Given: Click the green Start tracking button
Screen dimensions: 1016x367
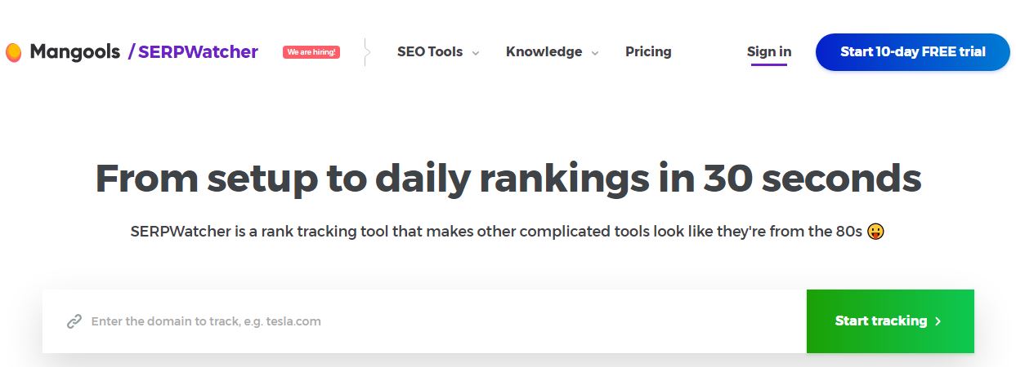Looking at the screenshot, I should click(890, 321).
